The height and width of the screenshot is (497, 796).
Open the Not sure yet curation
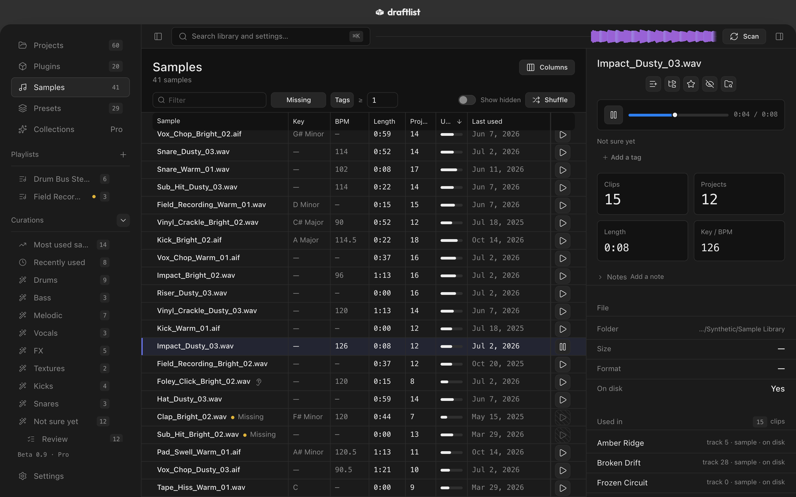70,421
